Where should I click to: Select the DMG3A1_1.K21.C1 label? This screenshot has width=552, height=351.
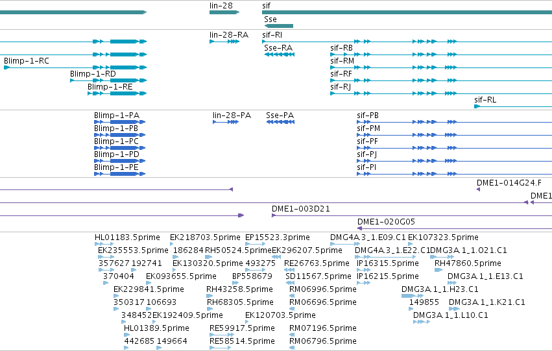click(x=487, y=303)
